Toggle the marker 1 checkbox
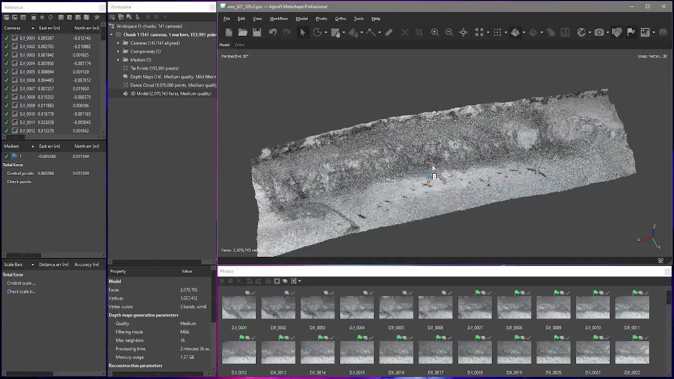The height and width of the screenshot is (379, 674). 6,156
